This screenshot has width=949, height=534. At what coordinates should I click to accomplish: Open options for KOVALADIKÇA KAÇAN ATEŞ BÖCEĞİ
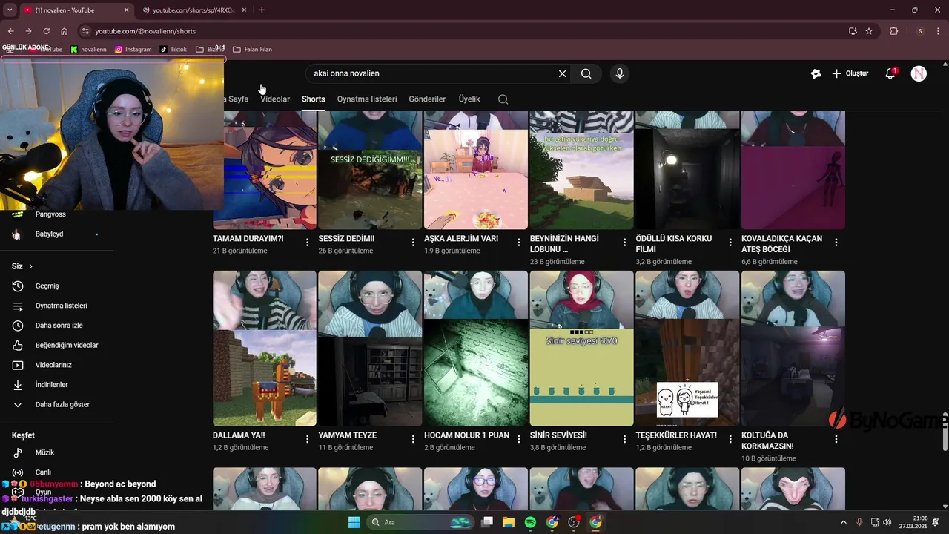tap(836, 243)
